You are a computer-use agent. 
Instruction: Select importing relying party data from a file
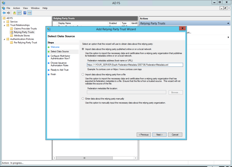tap(83, 74)
